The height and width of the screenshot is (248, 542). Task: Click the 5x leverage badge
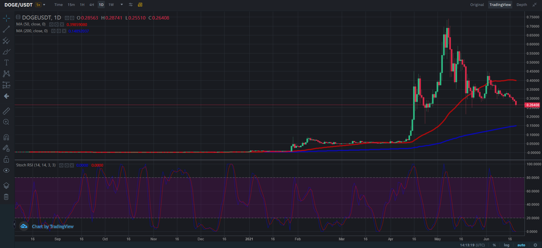tap(38, 5)
